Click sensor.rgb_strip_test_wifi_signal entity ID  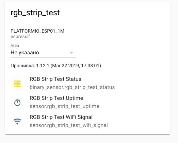click(69, 125)
